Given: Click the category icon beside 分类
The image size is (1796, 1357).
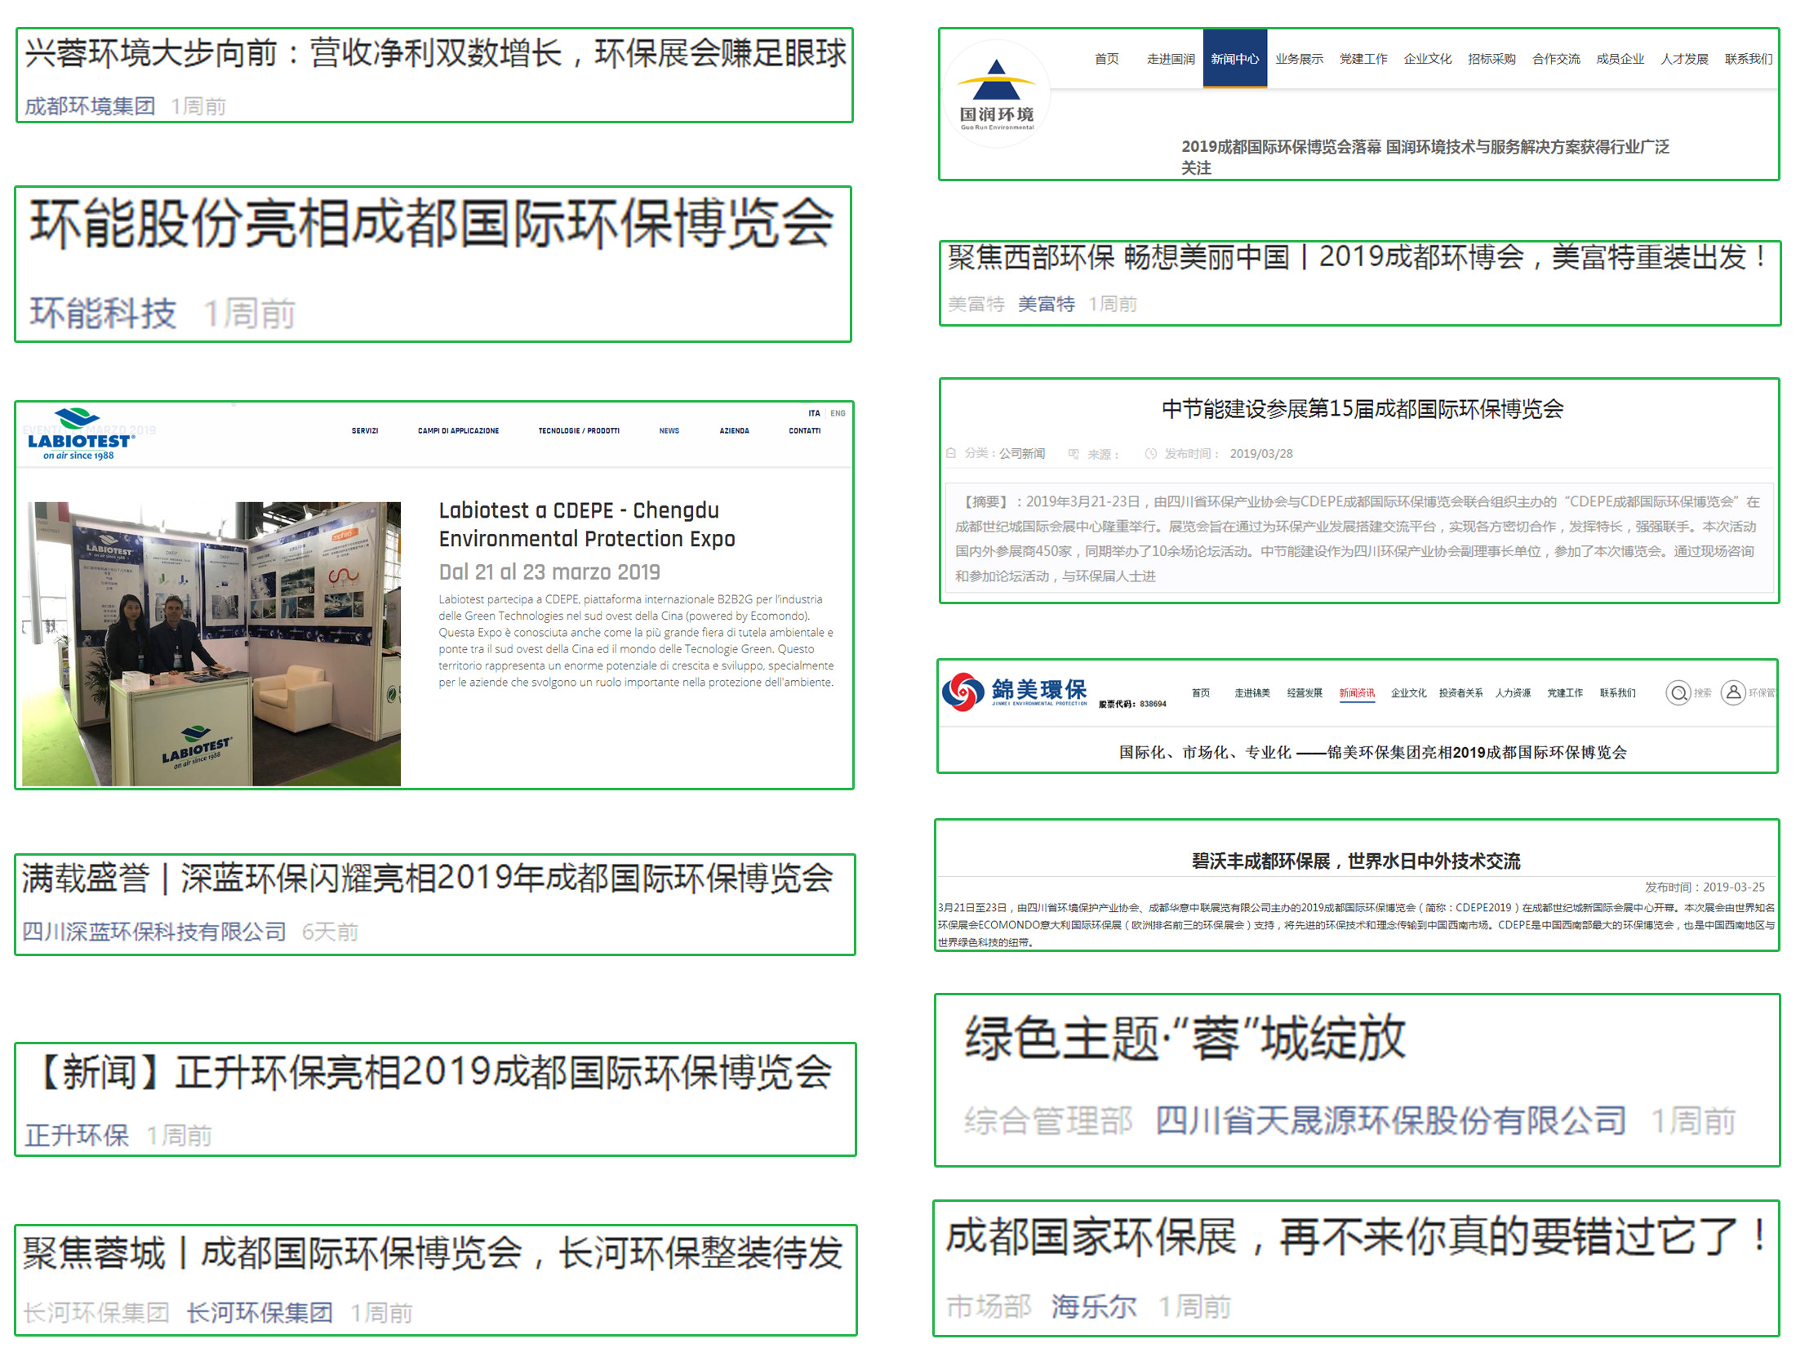Looking at the screenshot, I should pyautogui.click(x=951, y=452).
